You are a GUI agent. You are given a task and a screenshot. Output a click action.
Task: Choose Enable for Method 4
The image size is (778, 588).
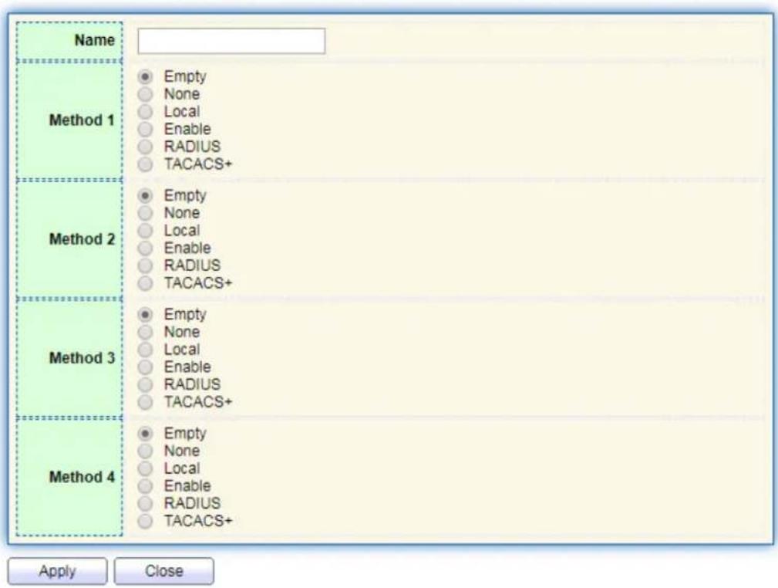(x=145, y=485)
